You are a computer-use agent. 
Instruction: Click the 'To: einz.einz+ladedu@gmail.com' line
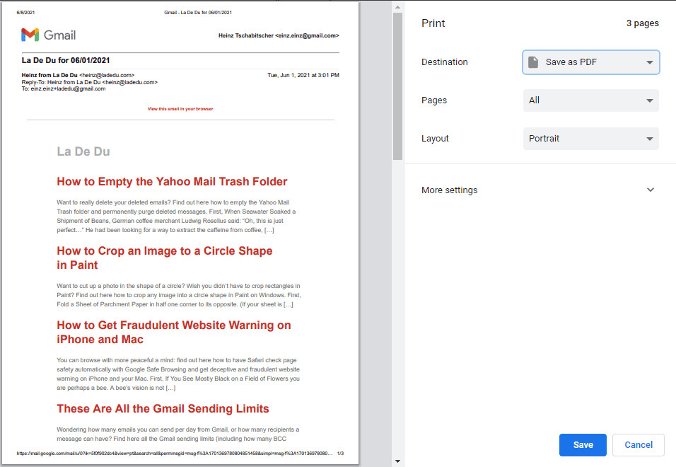click(x=64, y=89)
